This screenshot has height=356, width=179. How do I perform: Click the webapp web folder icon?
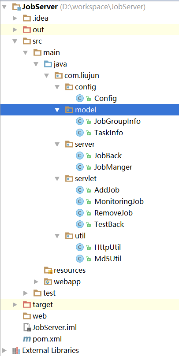click(48, 282)
